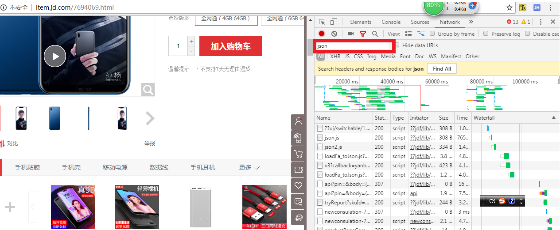The height and width of the screenshot is (230, 560).
Task: Click the blue JH extension icon
Action: 537,8
